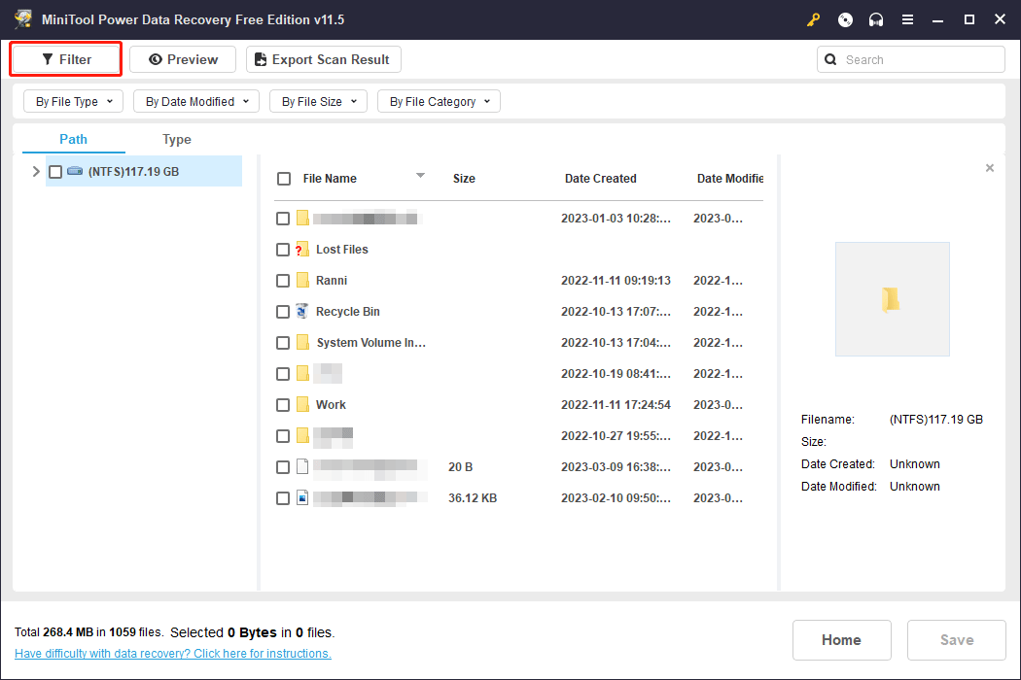Image resolution: width=1021 pixels, height=680 pixels.
Task: Check the Ranni folder checkbox
Action: (283, 281)
